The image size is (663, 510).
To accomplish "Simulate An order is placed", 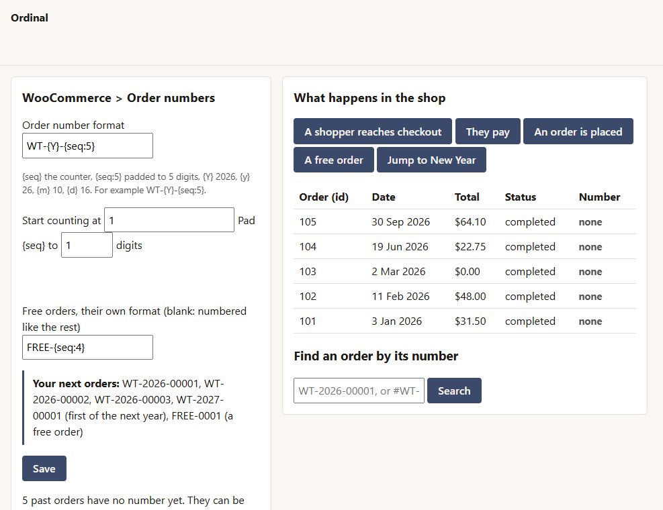I will point(578,132).
